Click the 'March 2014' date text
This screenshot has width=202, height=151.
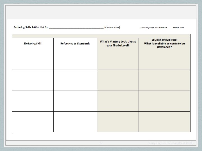pyautogui.click(x=178, y=28)
